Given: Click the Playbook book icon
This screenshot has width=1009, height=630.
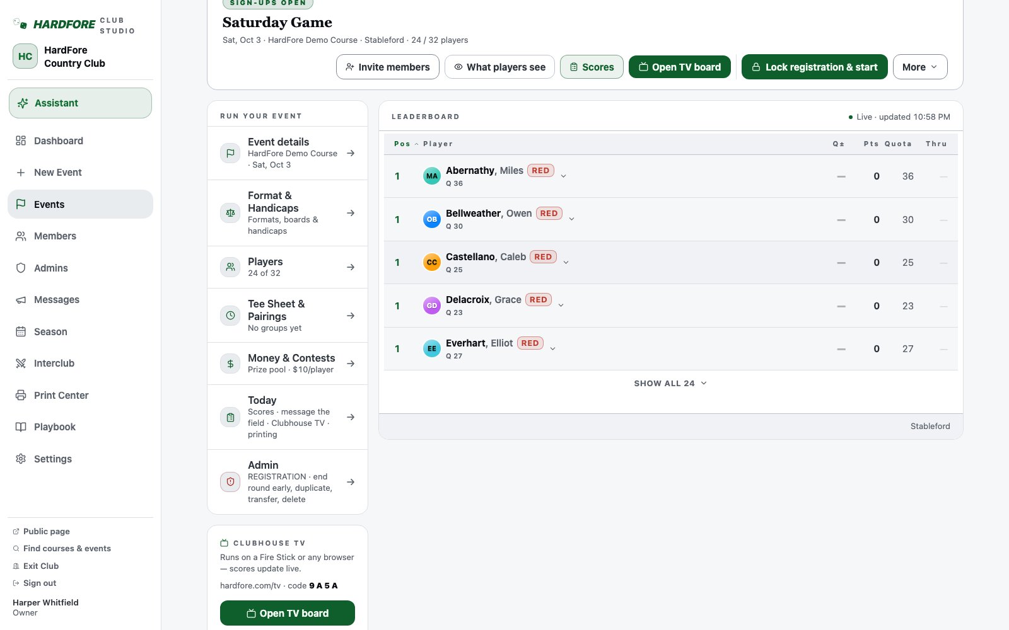Looking at the screenshot, I should click(21, 427).
